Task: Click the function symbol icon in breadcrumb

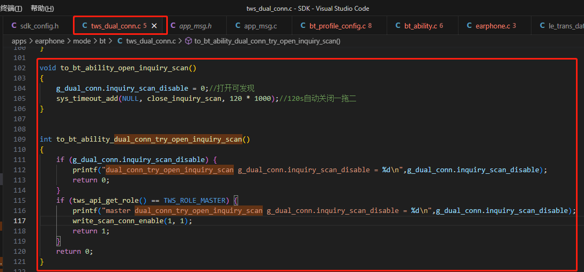Action: tap(188, 41)
